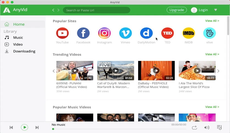
Task: Click the 'No music' track label
Action: [x=58, y=125]
